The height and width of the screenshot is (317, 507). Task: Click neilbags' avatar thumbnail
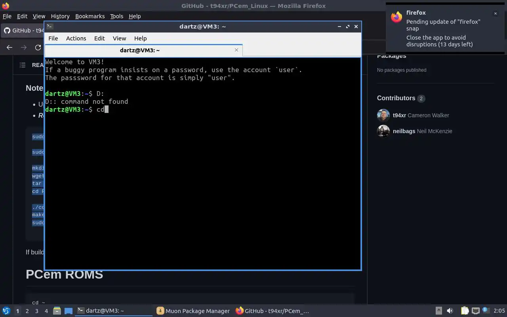click(383, 131)
